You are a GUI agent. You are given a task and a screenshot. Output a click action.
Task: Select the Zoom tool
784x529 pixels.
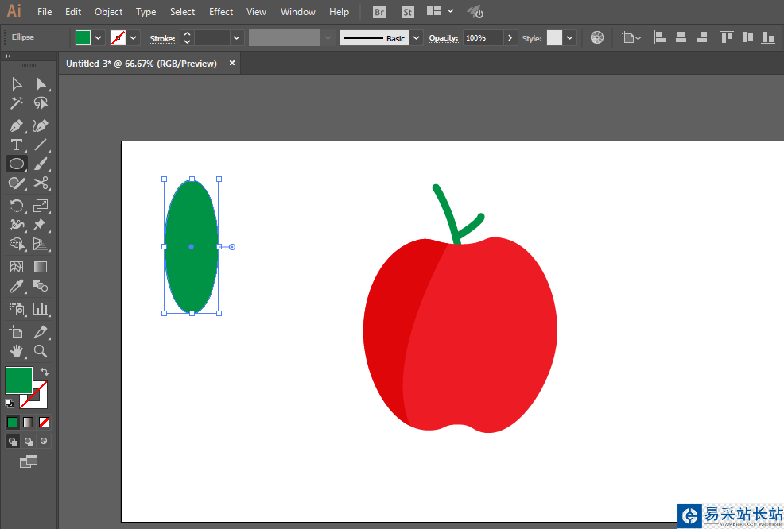tap(41, 351)
